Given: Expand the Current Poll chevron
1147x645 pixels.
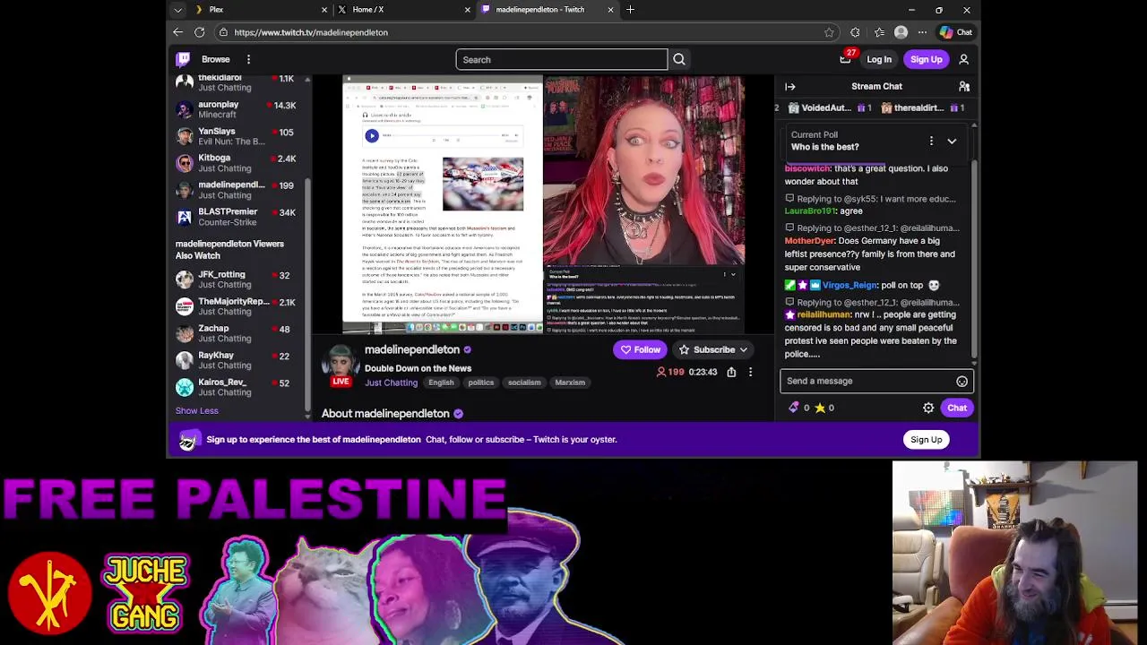Looking at the screenshot, I should click(x=952, y=141).
